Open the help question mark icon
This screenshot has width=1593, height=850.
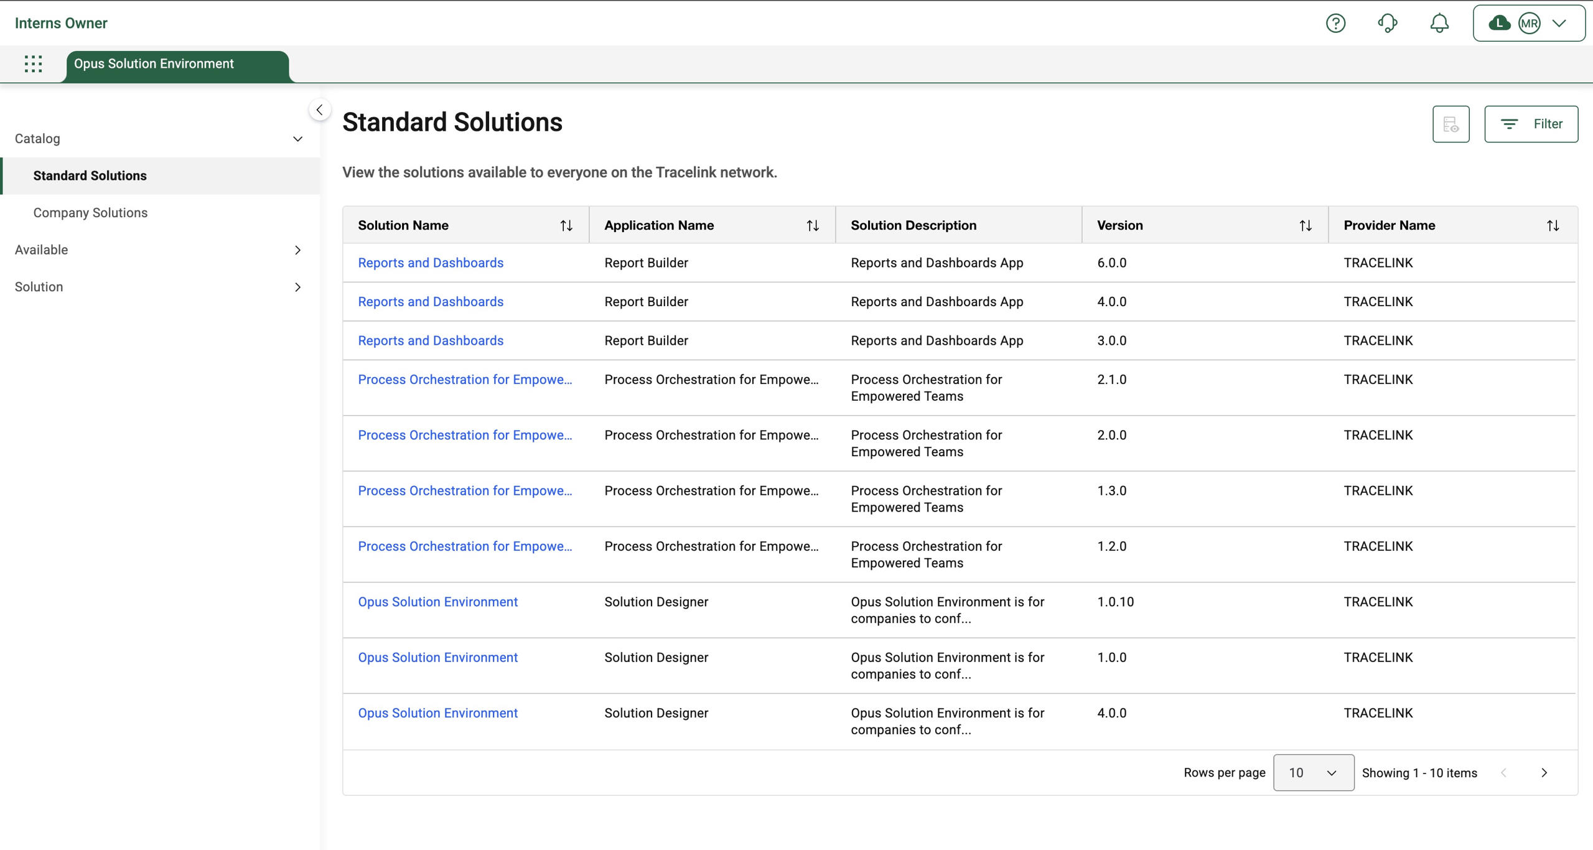(1335, 24)
